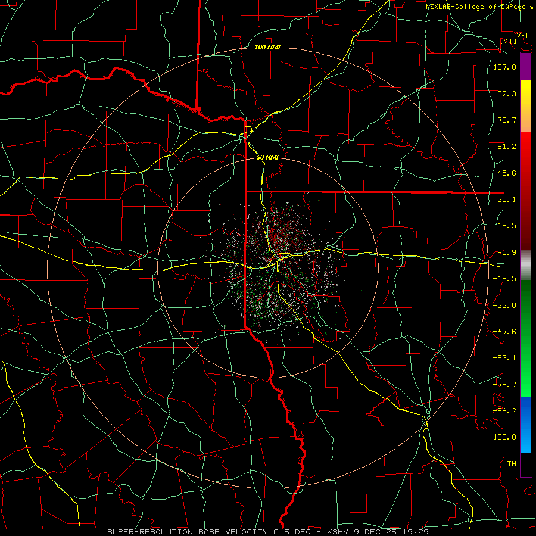Screen dimensions: 536x536
Task: Click the -78.7 legend value
Action: coord(504,385)
